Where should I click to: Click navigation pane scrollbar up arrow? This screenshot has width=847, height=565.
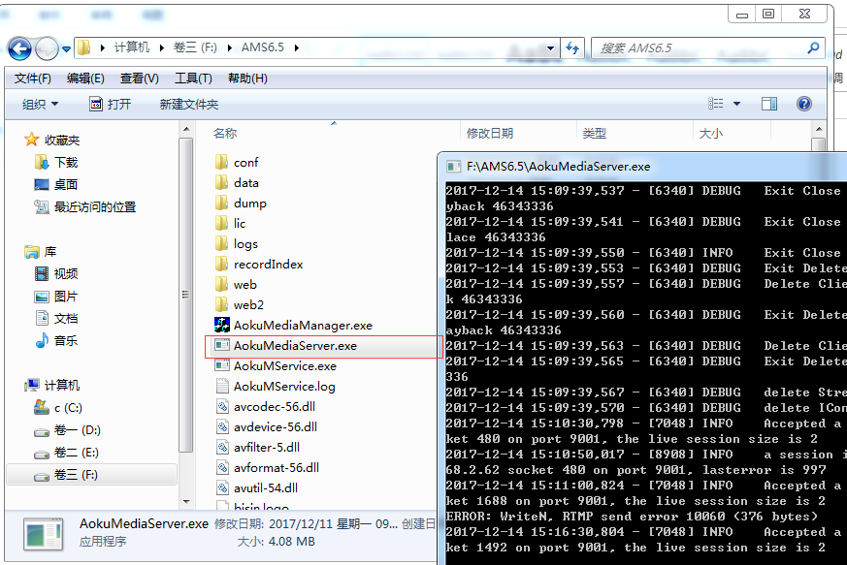186,130
